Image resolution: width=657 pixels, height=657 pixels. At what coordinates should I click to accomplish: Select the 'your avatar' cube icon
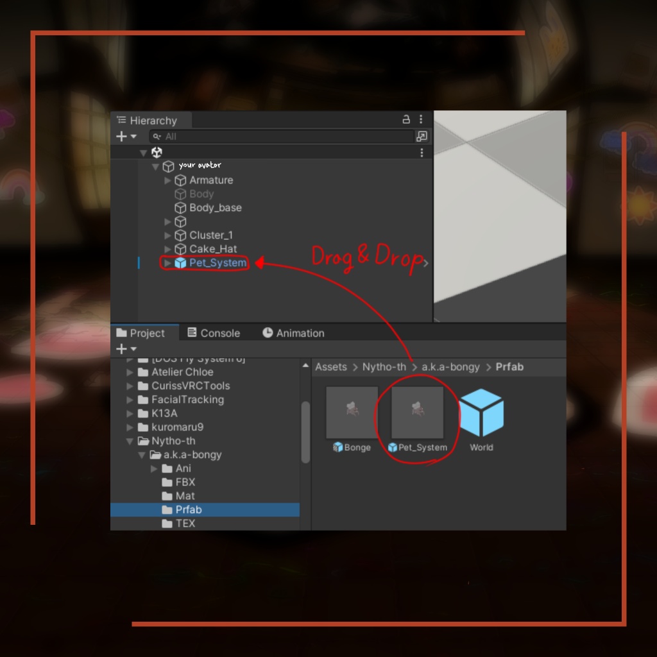(169, 167)
